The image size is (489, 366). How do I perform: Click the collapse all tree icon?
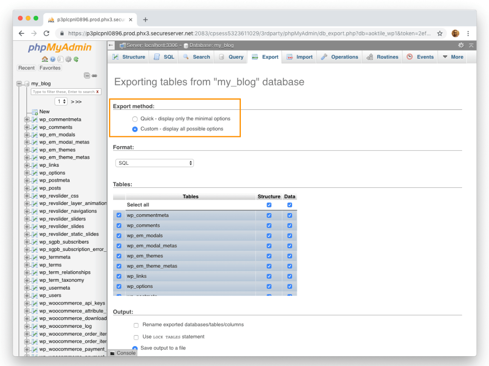pyautogui.click(x=87, y=75)
